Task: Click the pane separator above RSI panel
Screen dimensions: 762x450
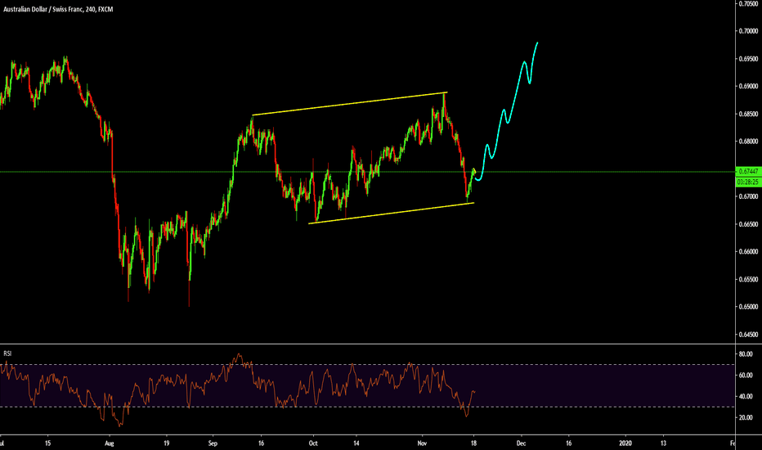Action: (x=368, y=344)
